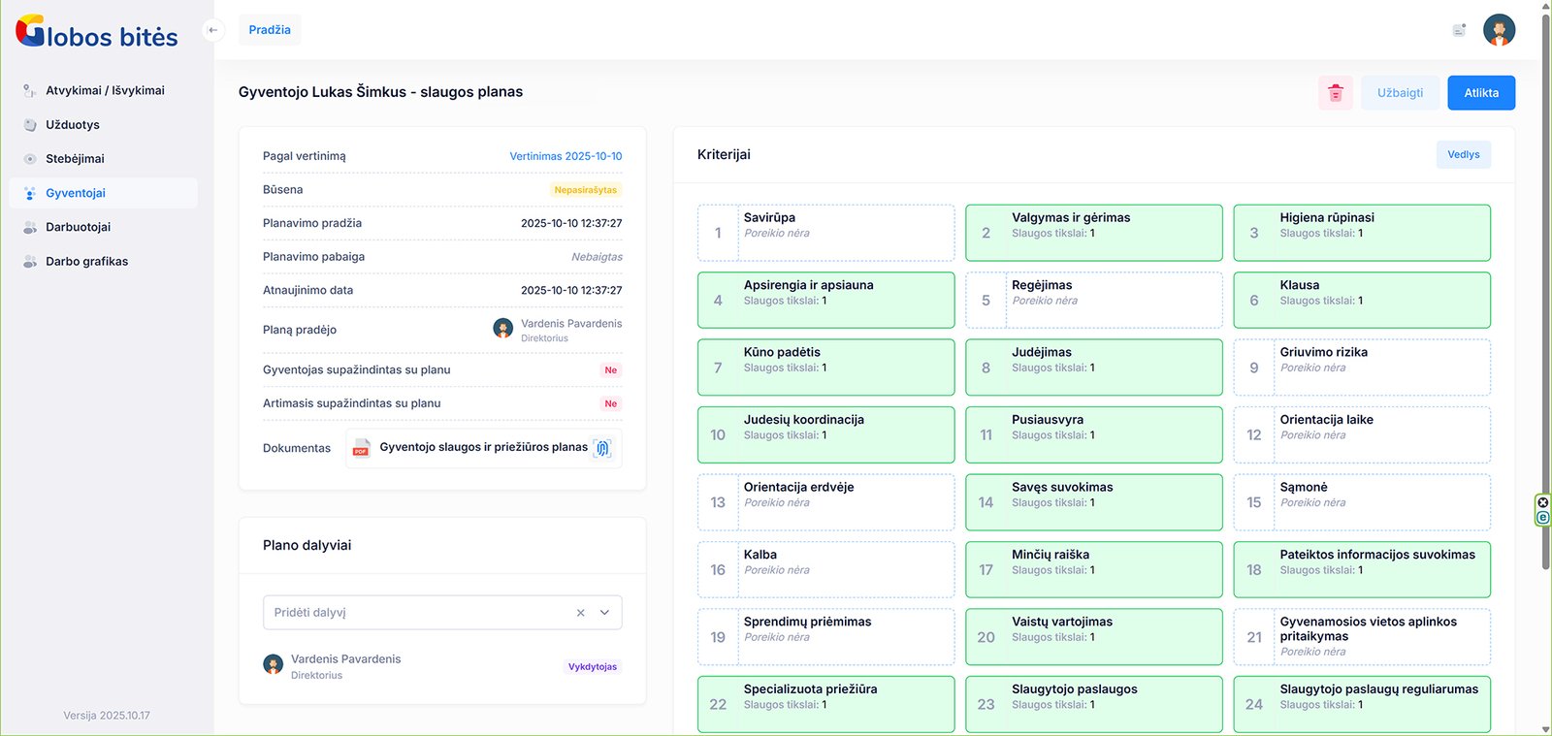1552x736 pixels.
Task: Click the red trash delete icon
Action: pos(1336,93)
